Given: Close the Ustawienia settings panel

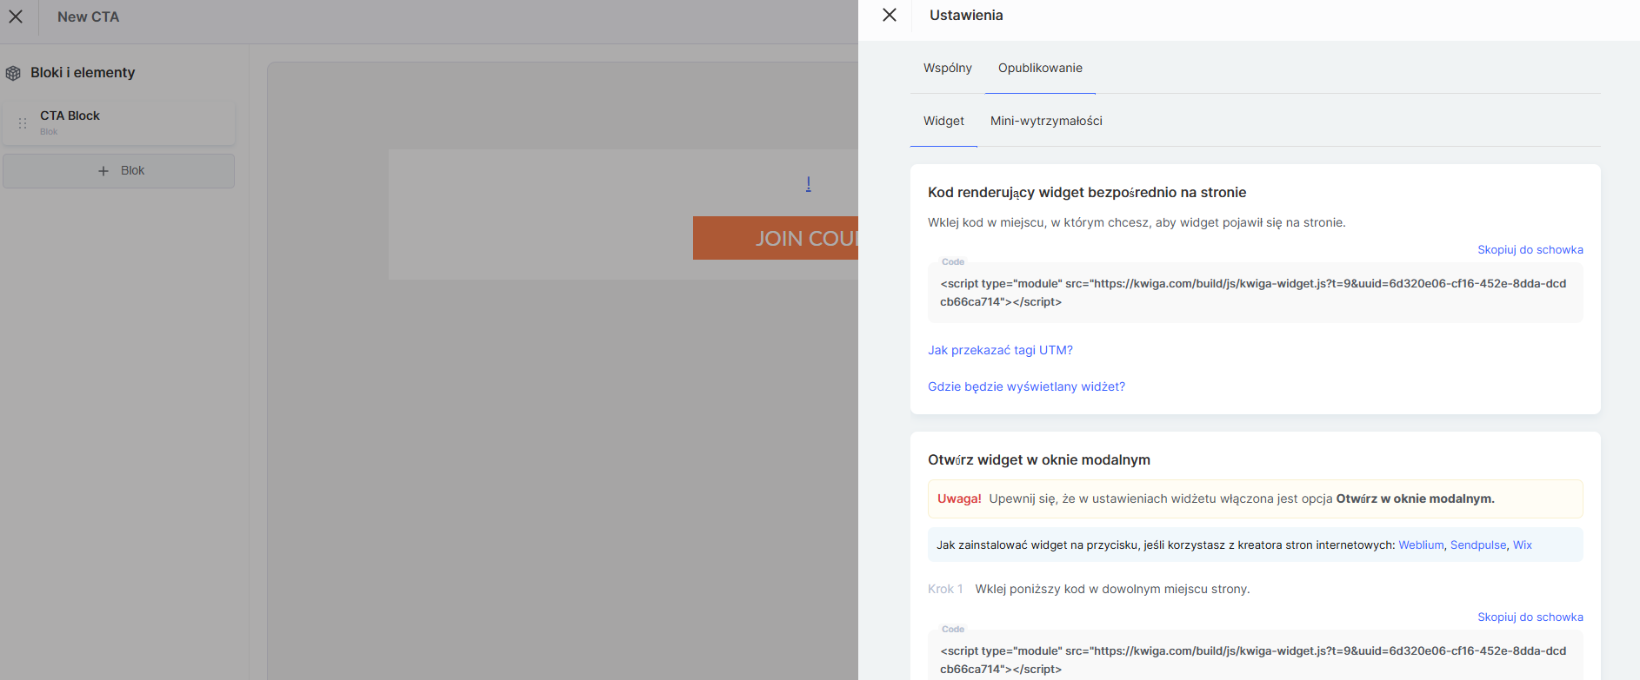Looking at the screenshot, I should click(889, 15).
